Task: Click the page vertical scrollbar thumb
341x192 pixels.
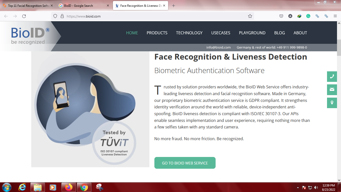Action: (339, 48)
